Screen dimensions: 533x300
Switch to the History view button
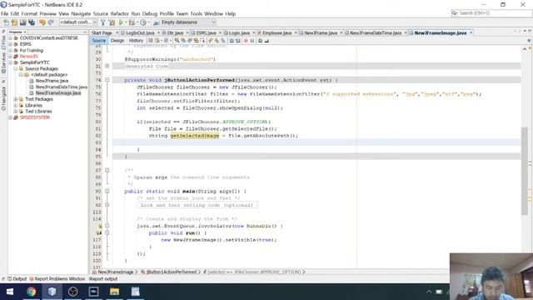[x=136, y=41]
